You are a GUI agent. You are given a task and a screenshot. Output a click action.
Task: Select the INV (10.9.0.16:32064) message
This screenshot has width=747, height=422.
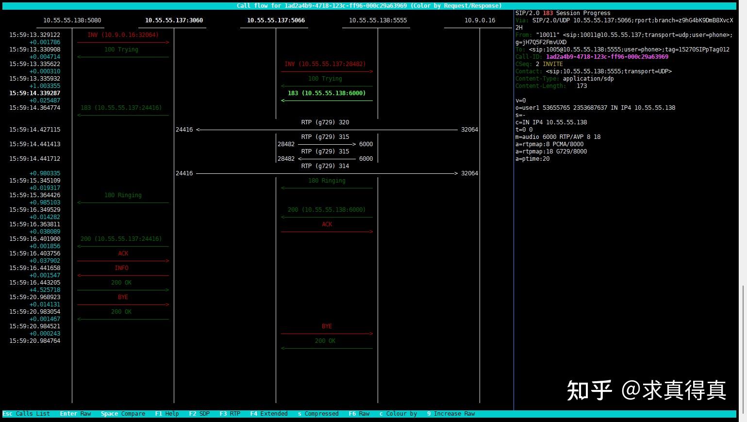[x=123, y=35]
